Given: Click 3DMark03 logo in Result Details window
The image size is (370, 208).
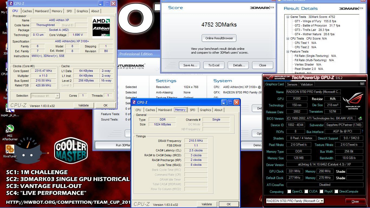Looking at the screenshot, I should 351,8.
